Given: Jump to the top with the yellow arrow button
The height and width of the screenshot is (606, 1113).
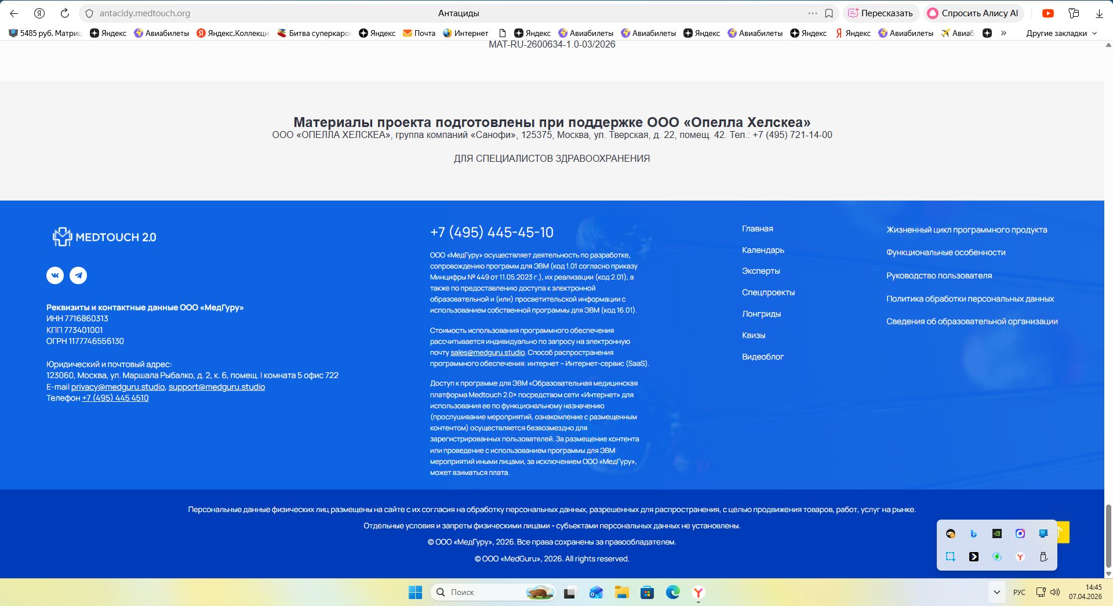Looking at the screenshot, I should click(x=1063, y=532).
